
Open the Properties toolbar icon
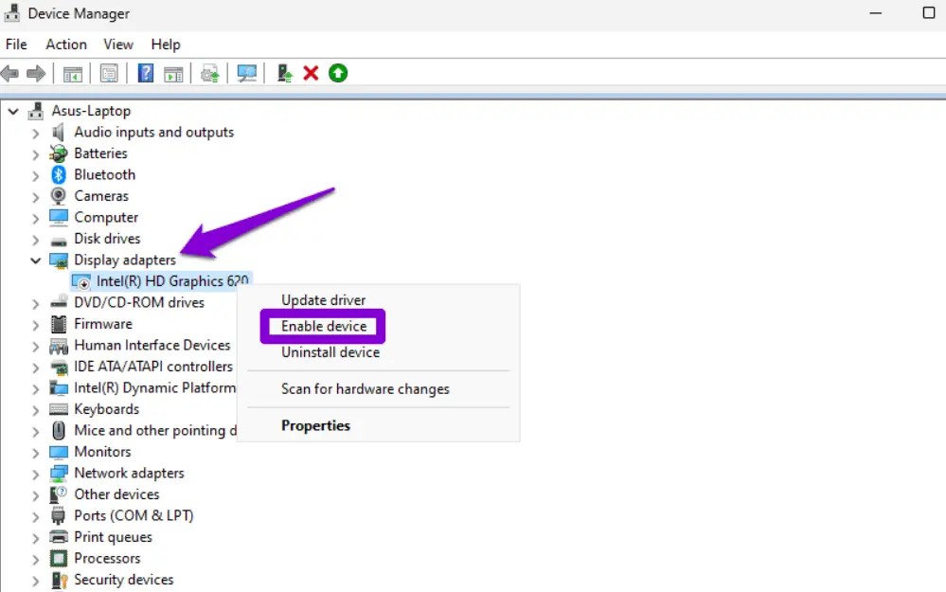[x=109, y=73]
